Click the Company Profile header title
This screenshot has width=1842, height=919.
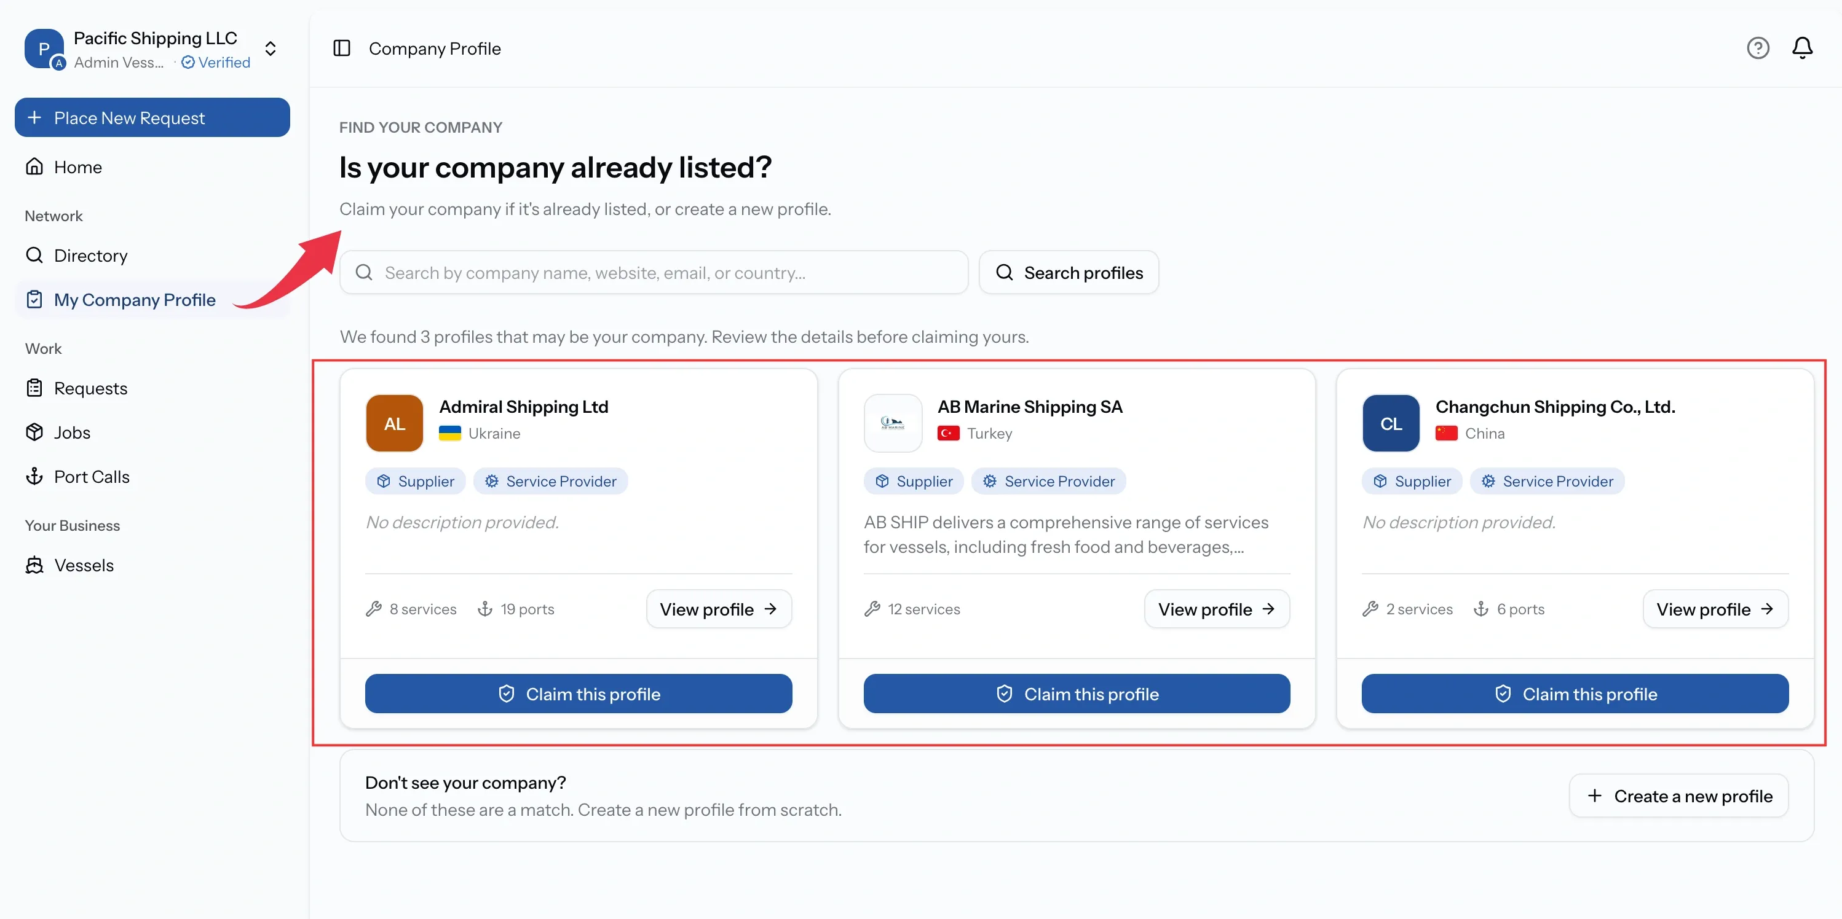(435, 48)
